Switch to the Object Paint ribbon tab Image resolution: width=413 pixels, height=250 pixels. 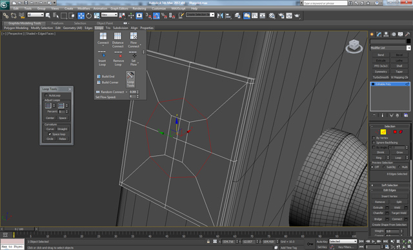(105, 23)
